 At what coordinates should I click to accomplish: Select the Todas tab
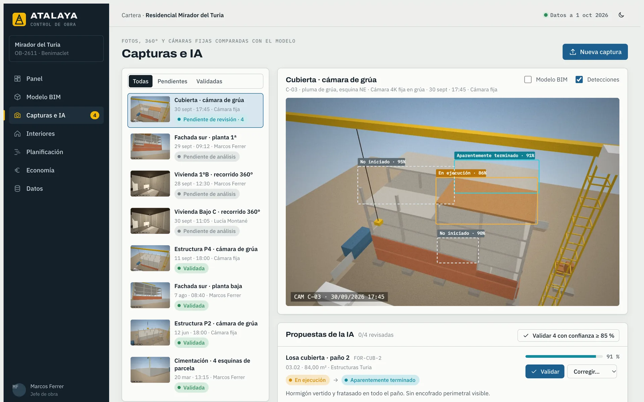pos(141,81)
